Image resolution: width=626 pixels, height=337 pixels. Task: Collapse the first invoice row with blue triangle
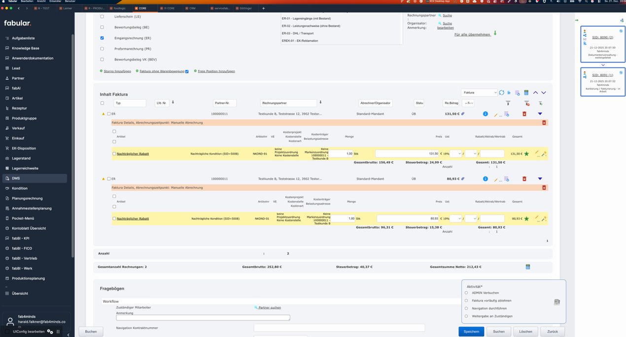[540, 114]
